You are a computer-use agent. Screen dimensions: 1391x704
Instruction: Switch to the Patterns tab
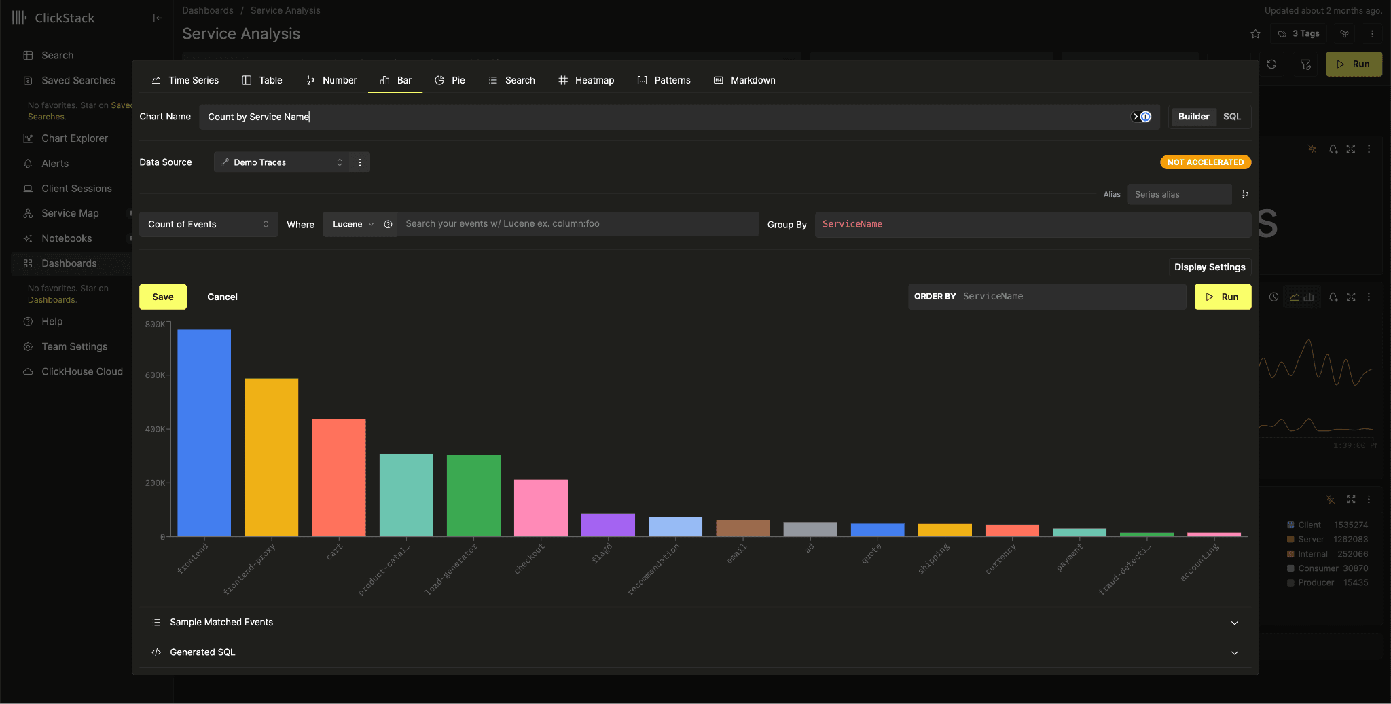(x=664, y=80)
